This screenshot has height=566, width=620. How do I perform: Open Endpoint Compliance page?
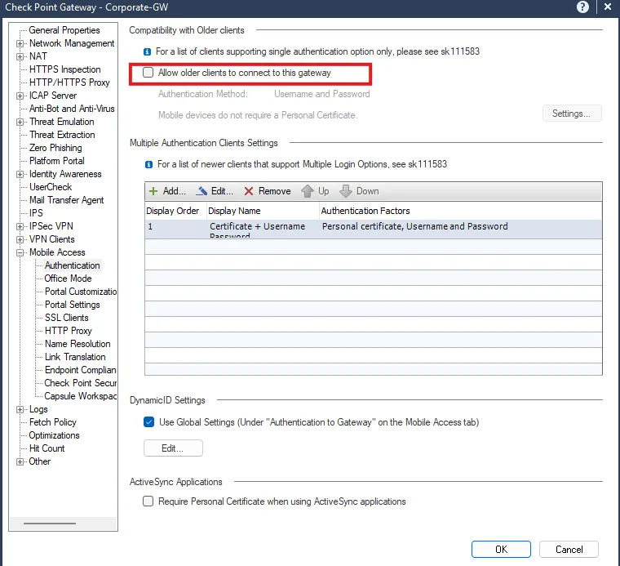pyautogui.click(x=81, y=370)
